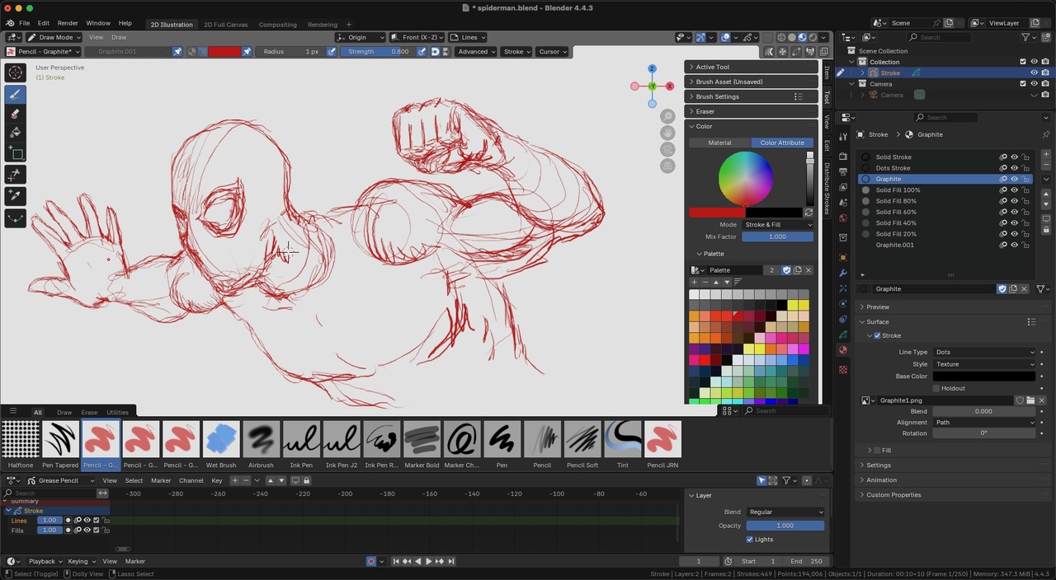Viewport: 1056px width, 580px height.
Task: Jump to the end frame of playback
Action: [x=451, y=561]
